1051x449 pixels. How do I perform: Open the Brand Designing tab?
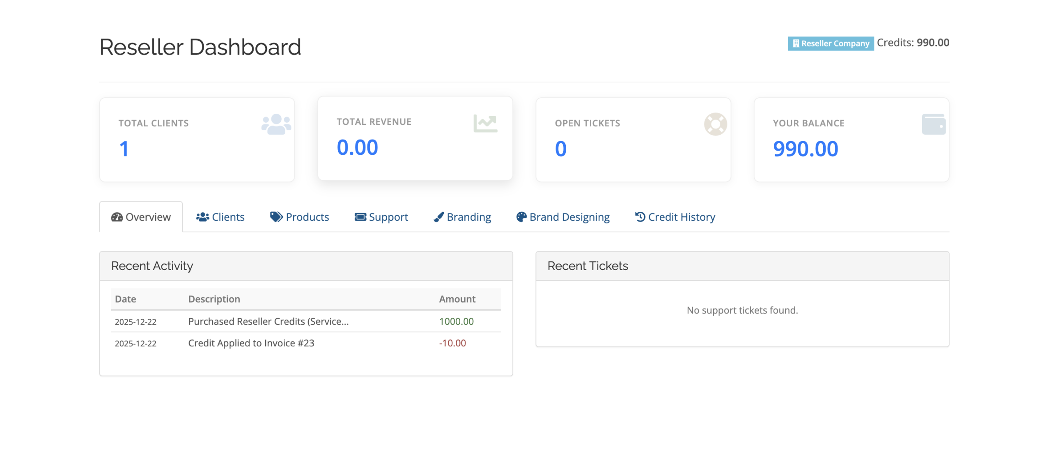(x=563, y=217)
